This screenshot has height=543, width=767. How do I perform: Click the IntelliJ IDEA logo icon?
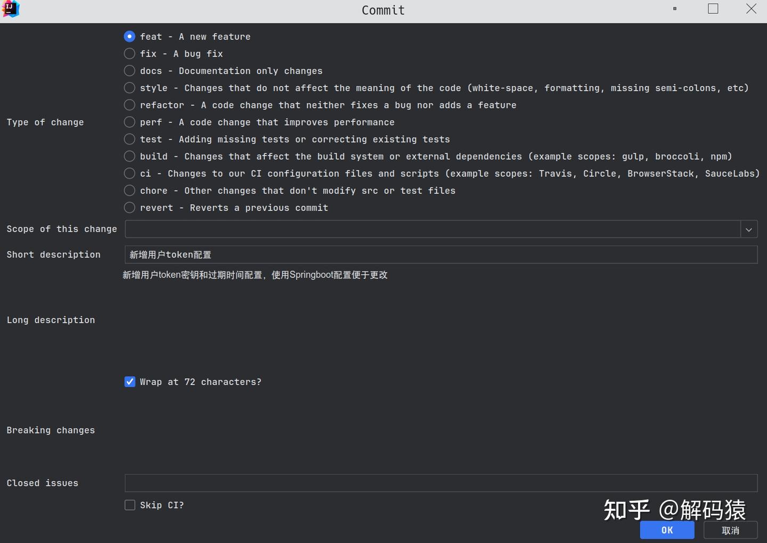point(11,9)
